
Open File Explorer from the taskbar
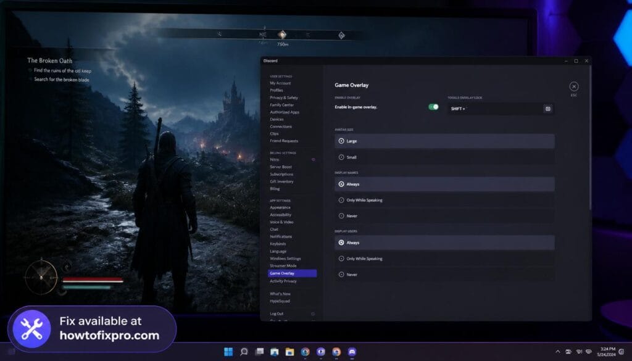[x=290, y=352]
